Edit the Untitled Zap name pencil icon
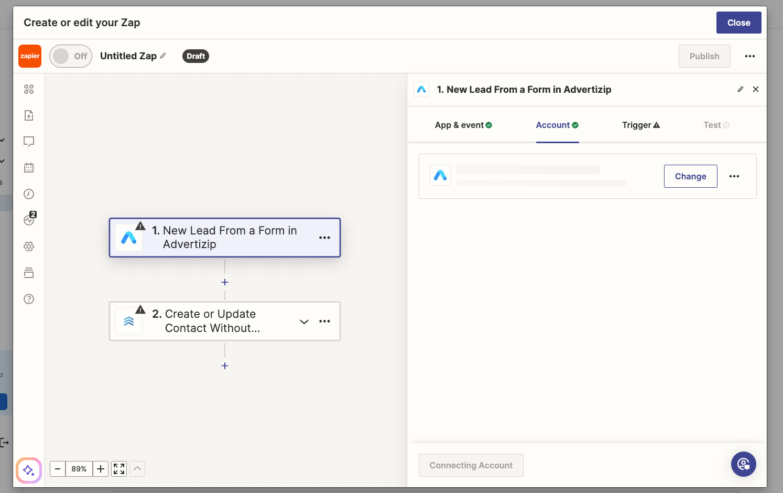Screen dimensions: 783x493 click(x=163, y=56)
